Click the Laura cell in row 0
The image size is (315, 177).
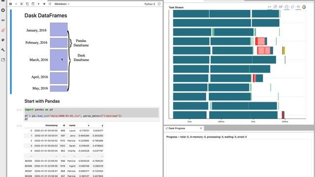(x=72, y=130)
